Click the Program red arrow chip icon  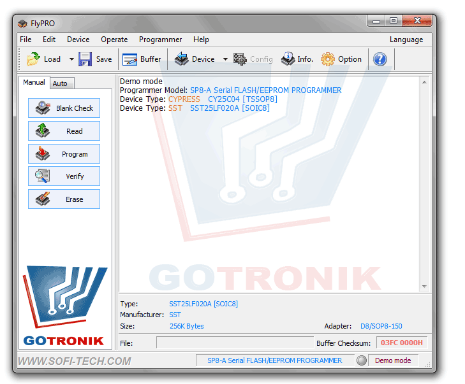(43, 153)
